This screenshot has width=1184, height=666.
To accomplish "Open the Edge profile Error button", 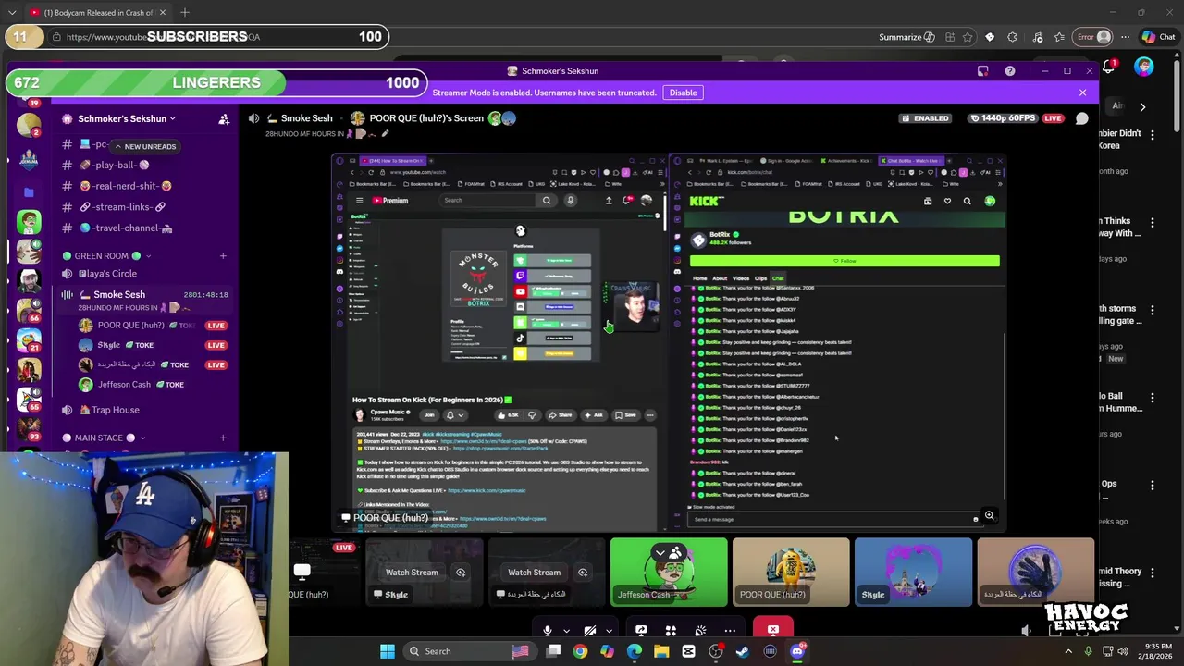I will 1092,37.
